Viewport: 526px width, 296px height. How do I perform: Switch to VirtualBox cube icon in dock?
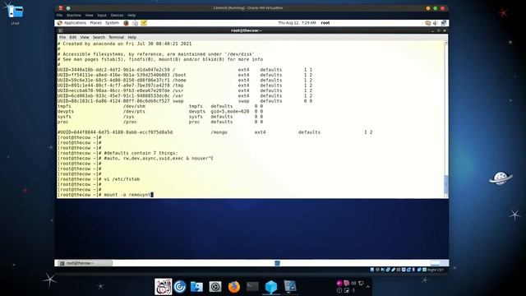click(271, 287)
